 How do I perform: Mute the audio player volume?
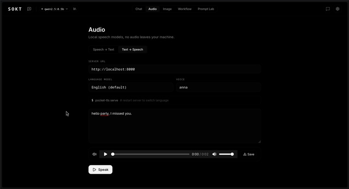tap(214, 154)
